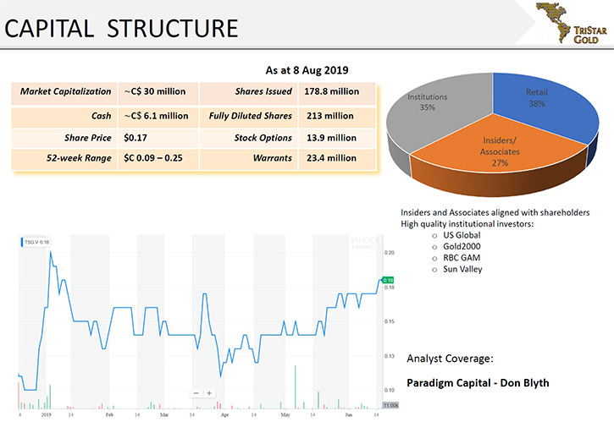This screenshot has height=422, width=614.
Task: Click the 'Feb' date axis label
Action: click(x=109, y=414)
